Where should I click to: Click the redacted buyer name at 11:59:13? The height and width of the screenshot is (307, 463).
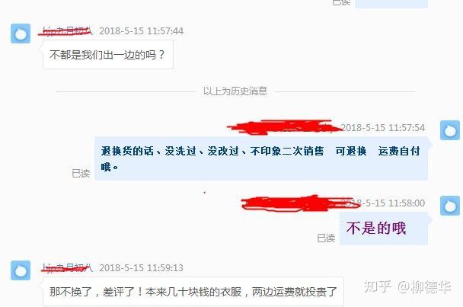point(67,267)
